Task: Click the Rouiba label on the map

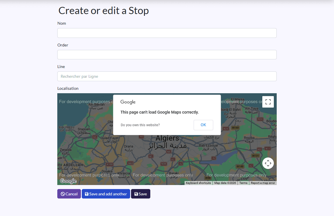Action: 249,138
